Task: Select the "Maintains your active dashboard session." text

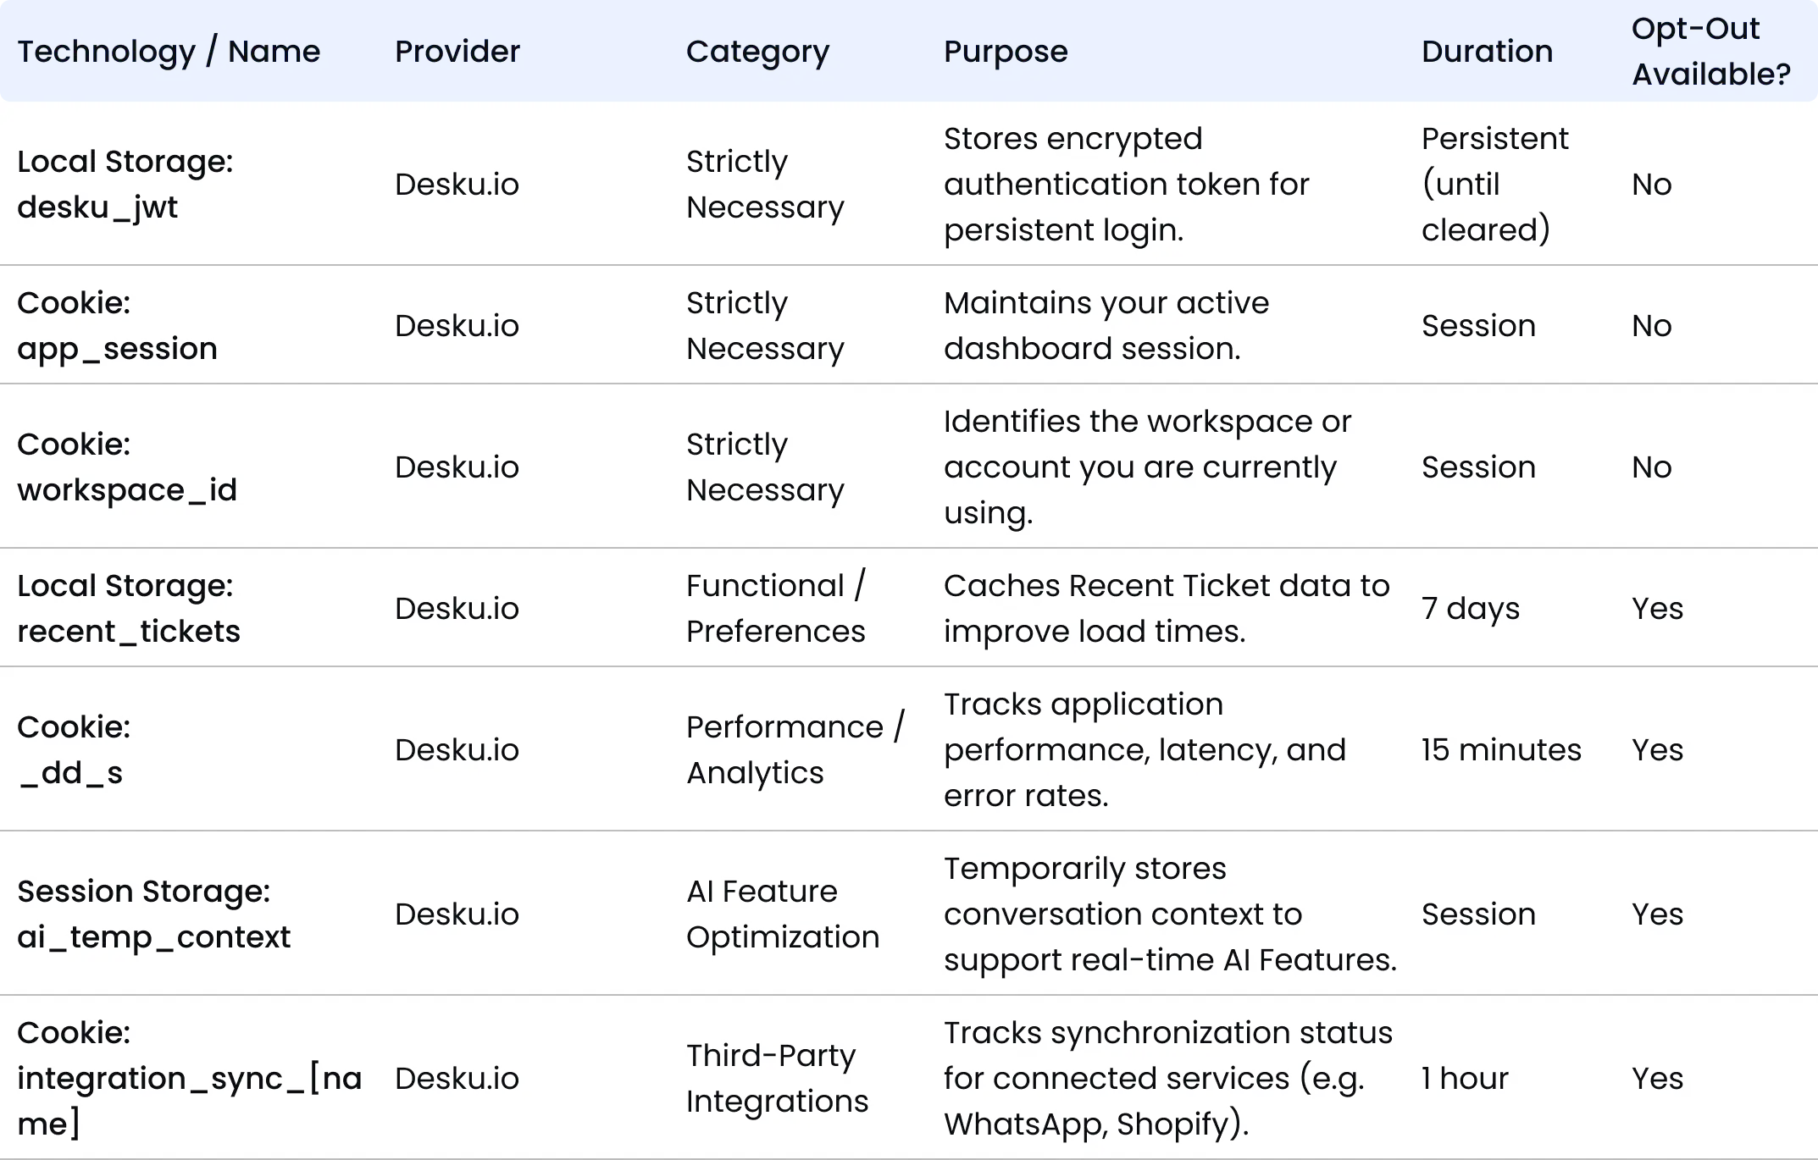Action: tap(1106, 326)
